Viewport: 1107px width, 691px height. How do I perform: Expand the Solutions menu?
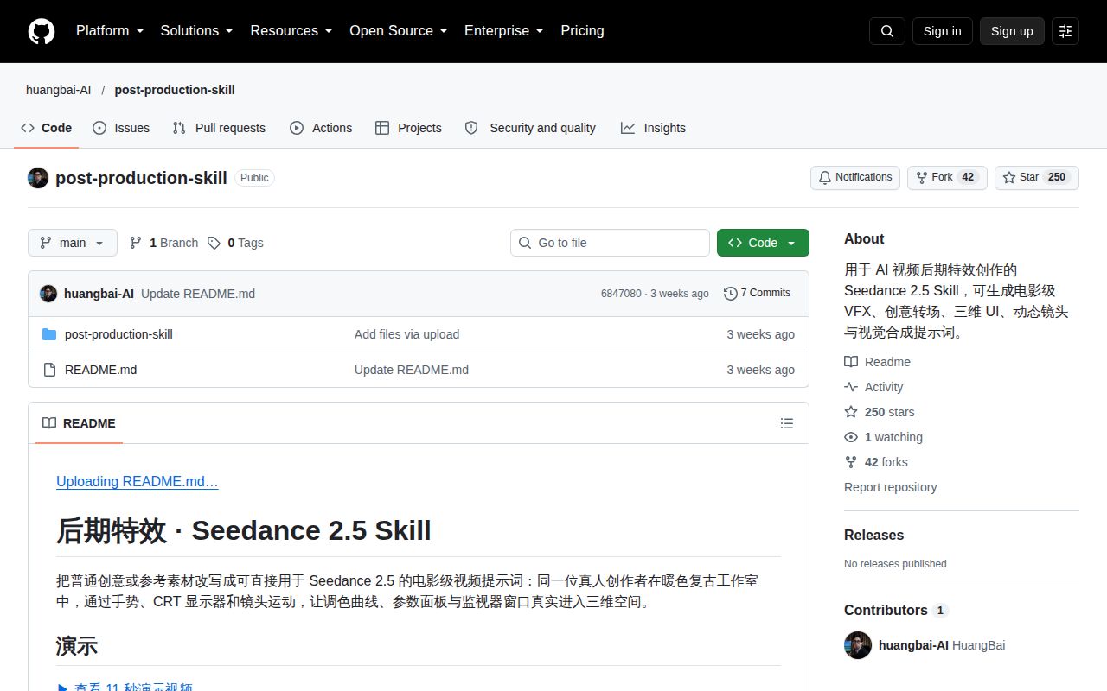tap(196, 31)
